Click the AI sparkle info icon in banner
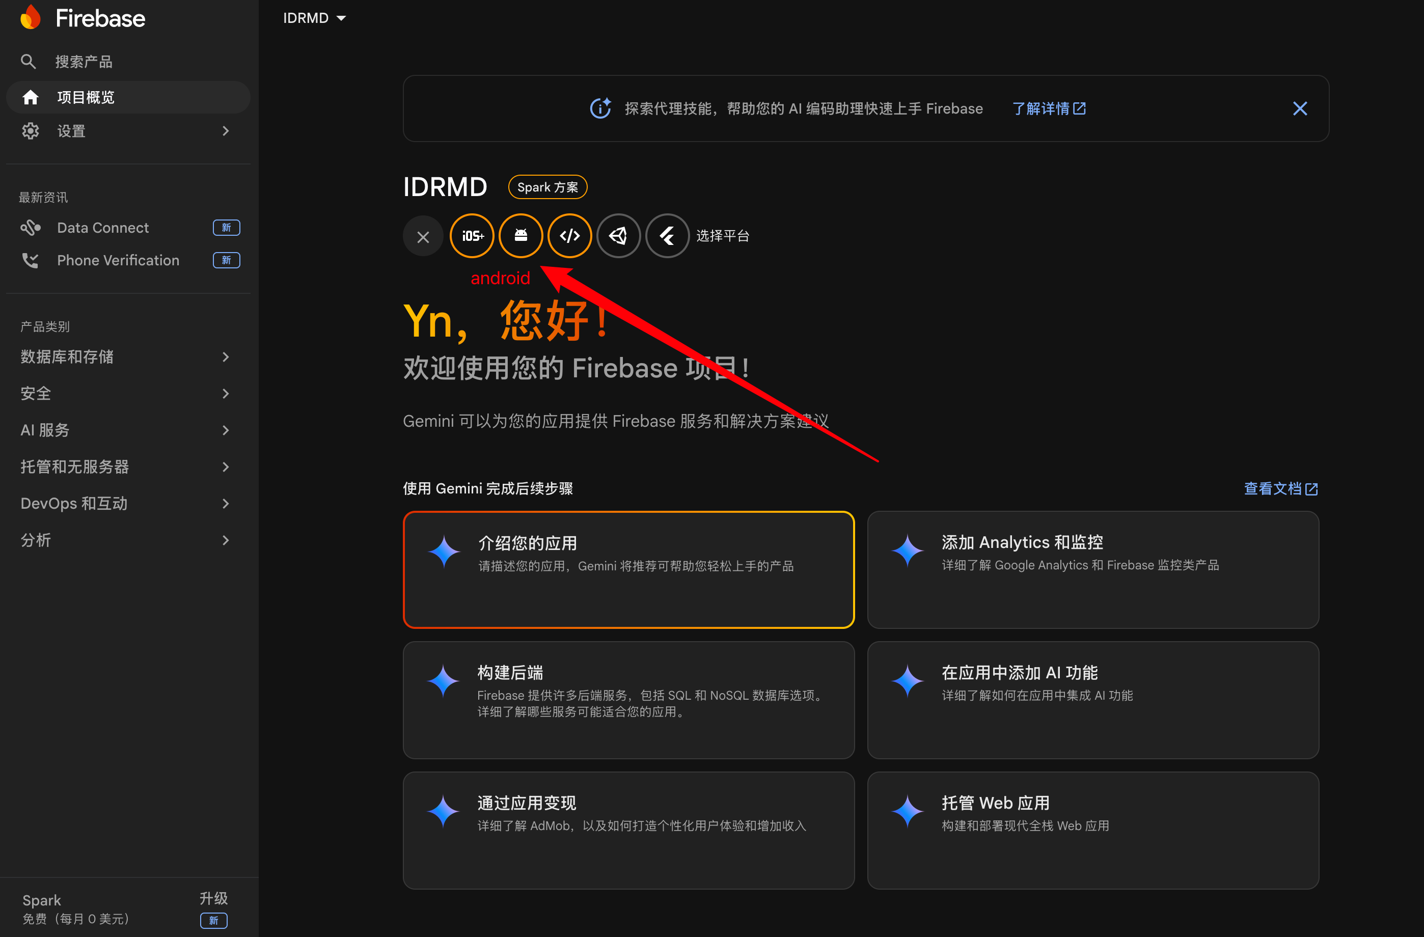 tap(600, 108)
